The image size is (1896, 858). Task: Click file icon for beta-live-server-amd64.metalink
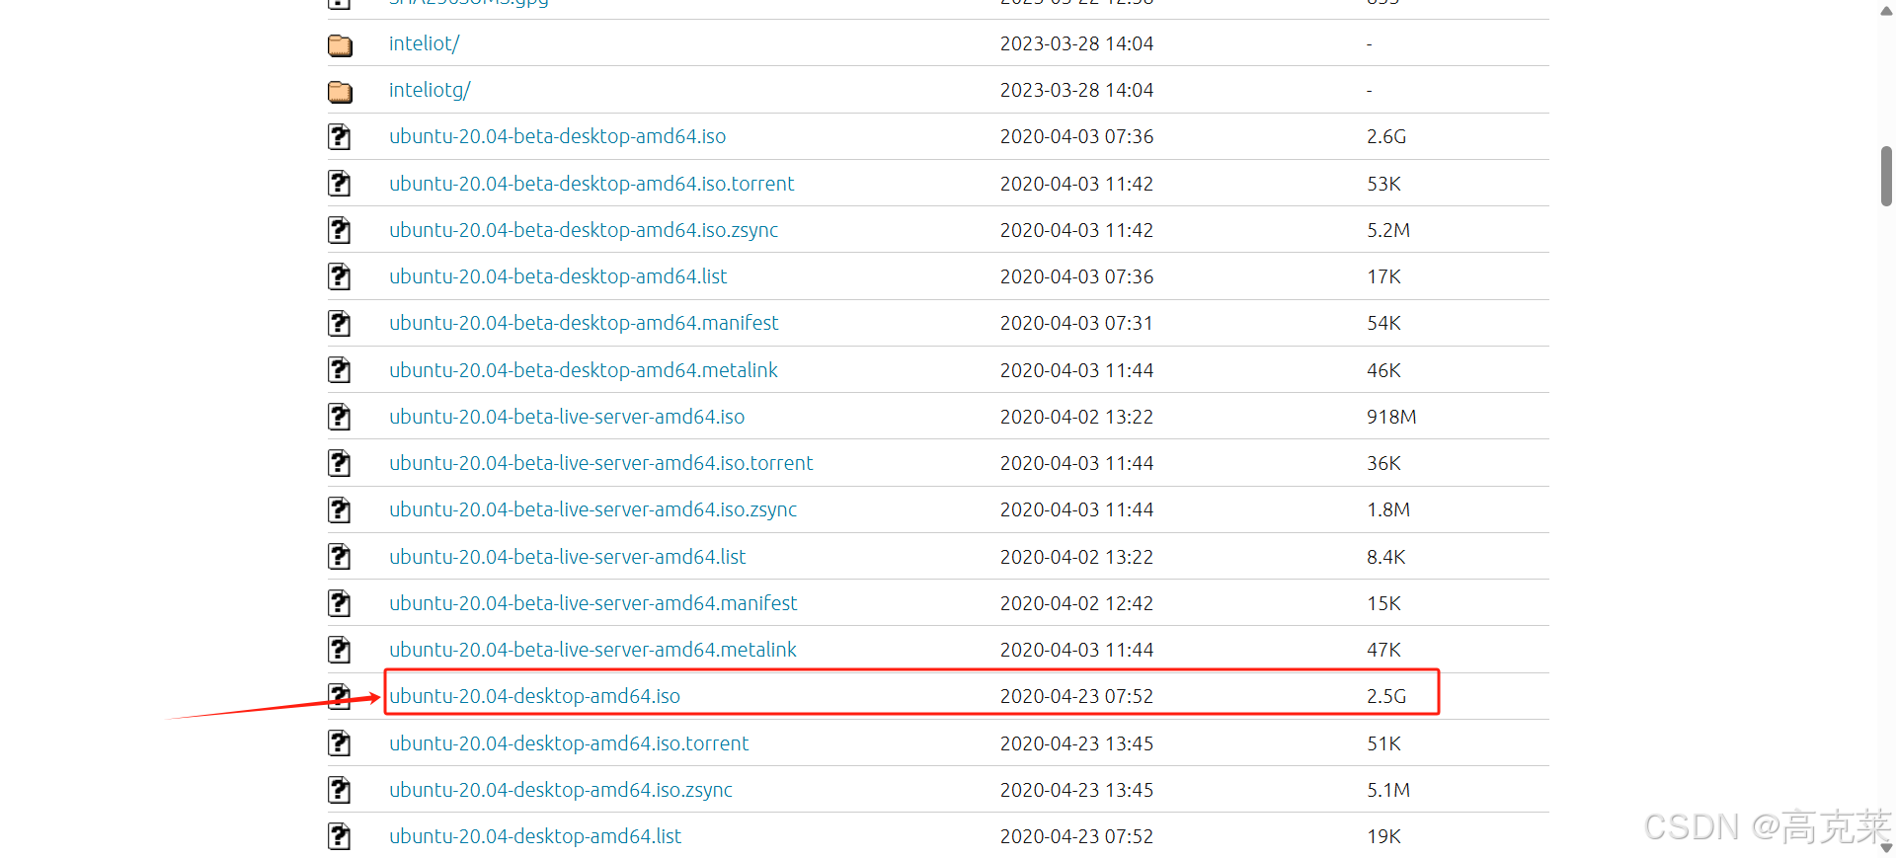point(340,650)
